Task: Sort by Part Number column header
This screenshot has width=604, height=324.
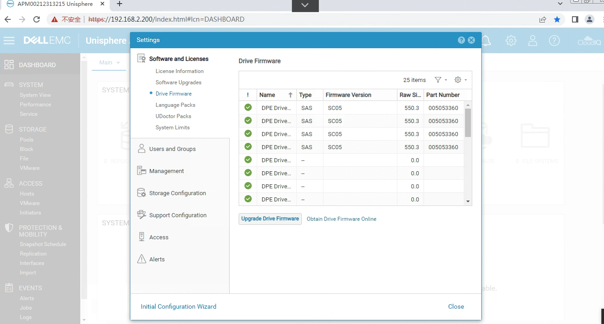Action: (x=443, y=95)
